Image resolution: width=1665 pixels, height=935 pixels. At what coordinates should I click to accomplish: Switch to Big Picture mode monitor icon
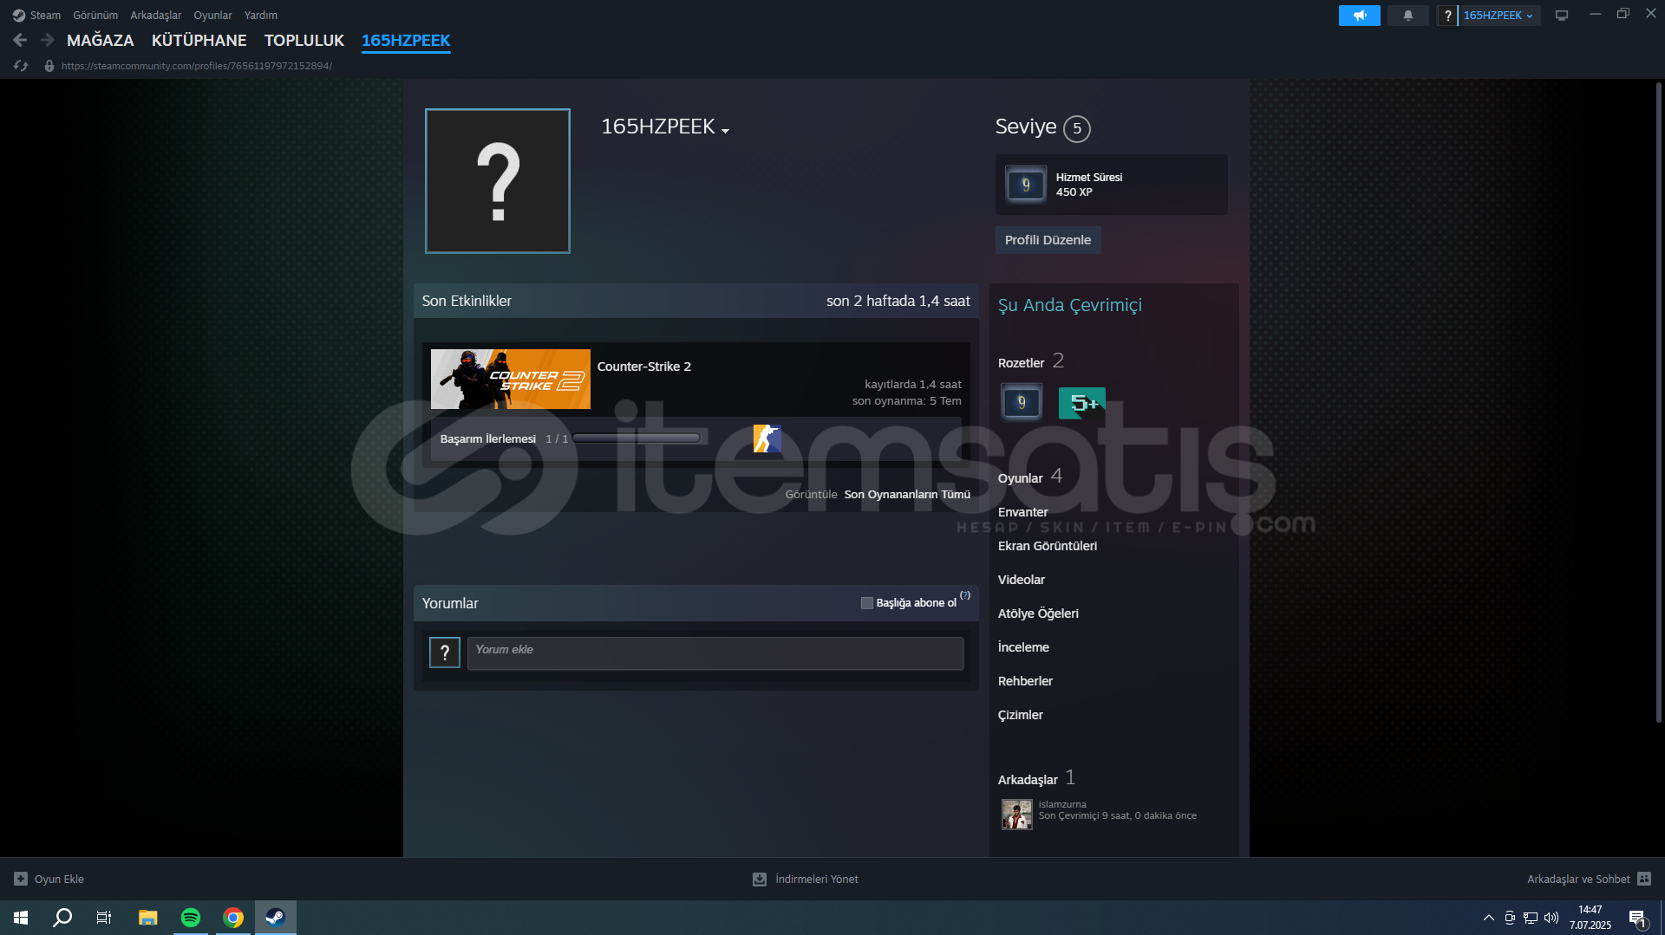pos(1562,16)
